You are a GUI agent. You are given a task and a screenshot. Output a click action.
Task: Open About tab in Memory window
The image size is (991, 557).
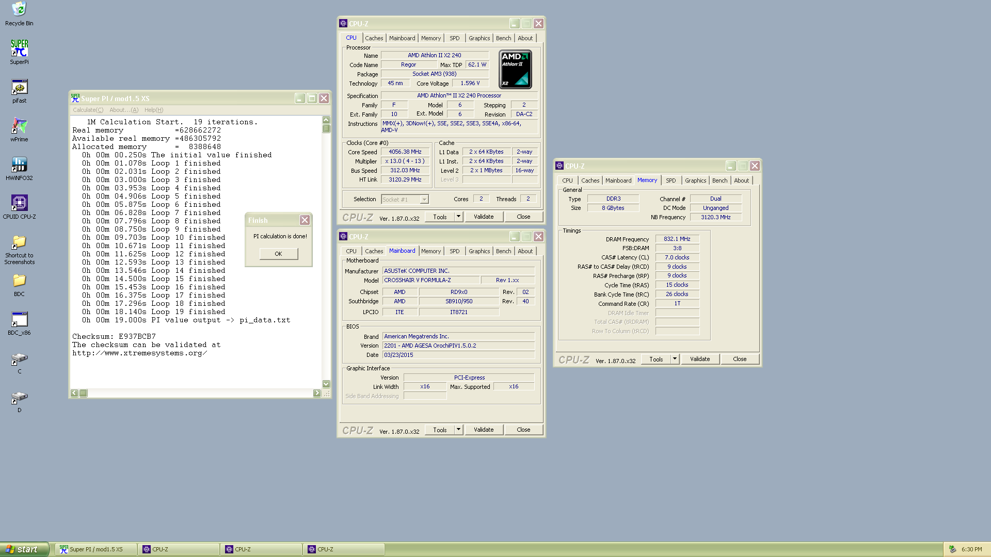(741, 181)
